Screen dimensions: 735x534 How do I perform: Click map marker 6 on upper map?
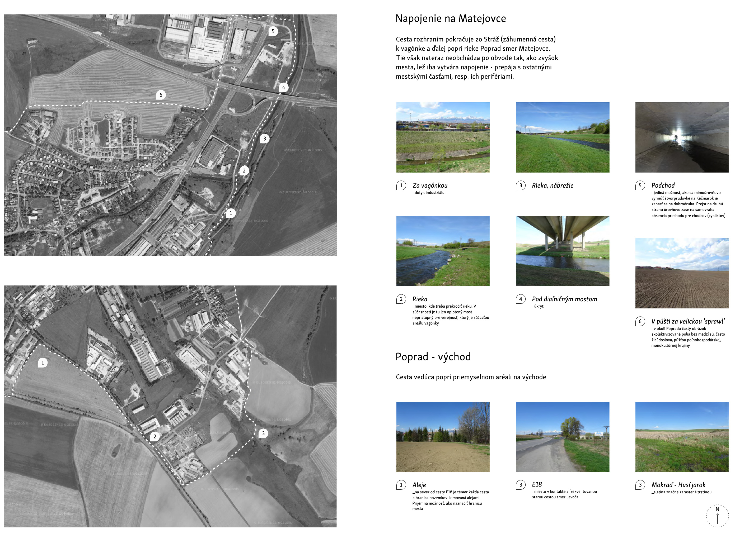pyautogui.click(x=161, y=95)
